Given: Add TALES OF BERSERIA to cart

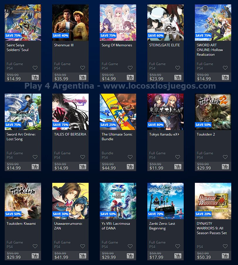Looking at the screenshot, I should coord(83,167).
